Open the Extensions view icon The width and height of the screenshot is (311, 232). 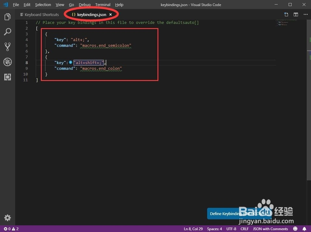pos(7,77)
